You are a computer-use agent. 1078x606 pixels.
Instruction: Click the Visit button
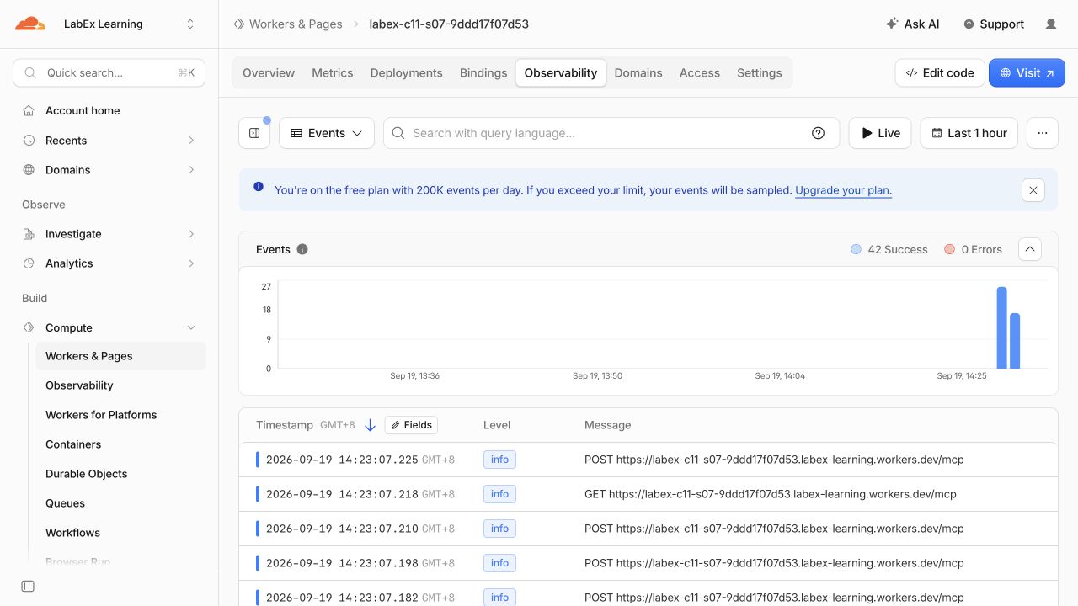click(x=1027, y=72)
